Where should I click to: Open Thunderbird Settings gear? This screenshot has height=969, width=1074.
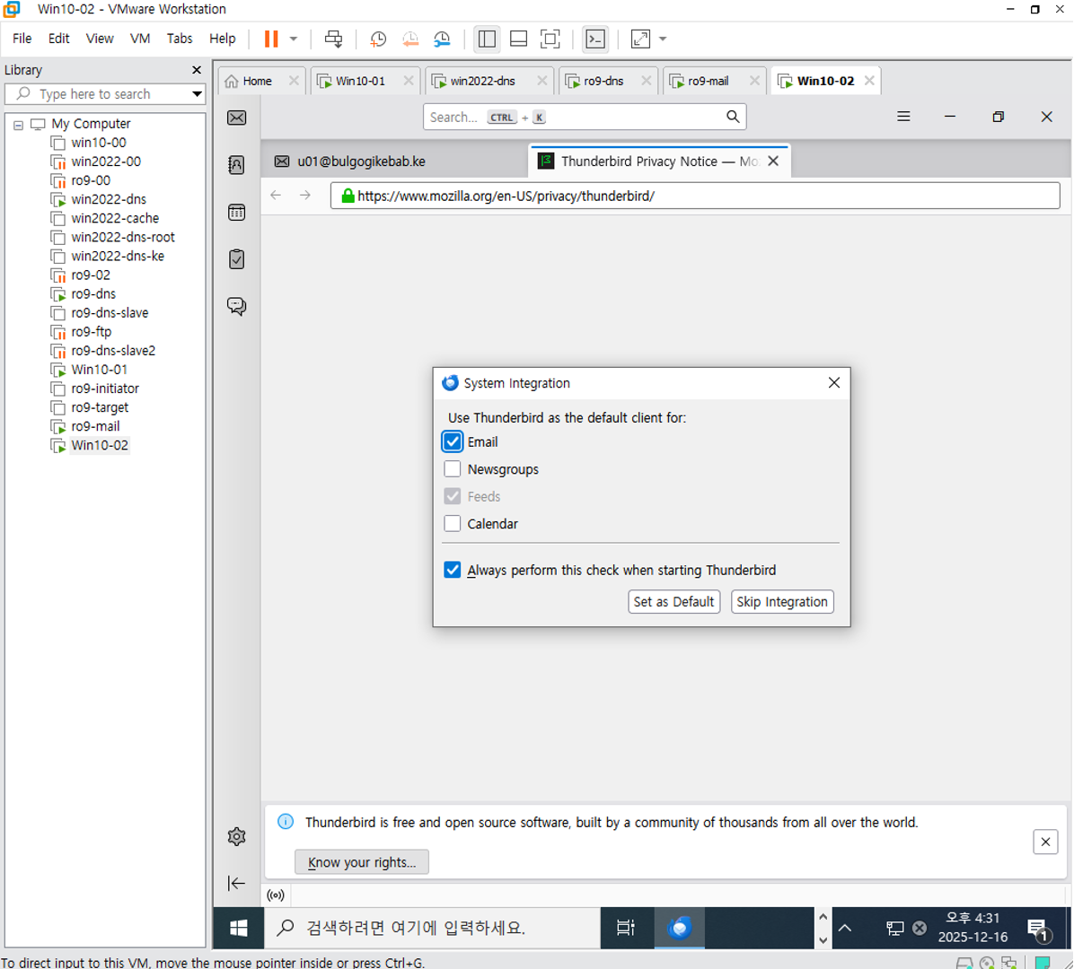236,836
